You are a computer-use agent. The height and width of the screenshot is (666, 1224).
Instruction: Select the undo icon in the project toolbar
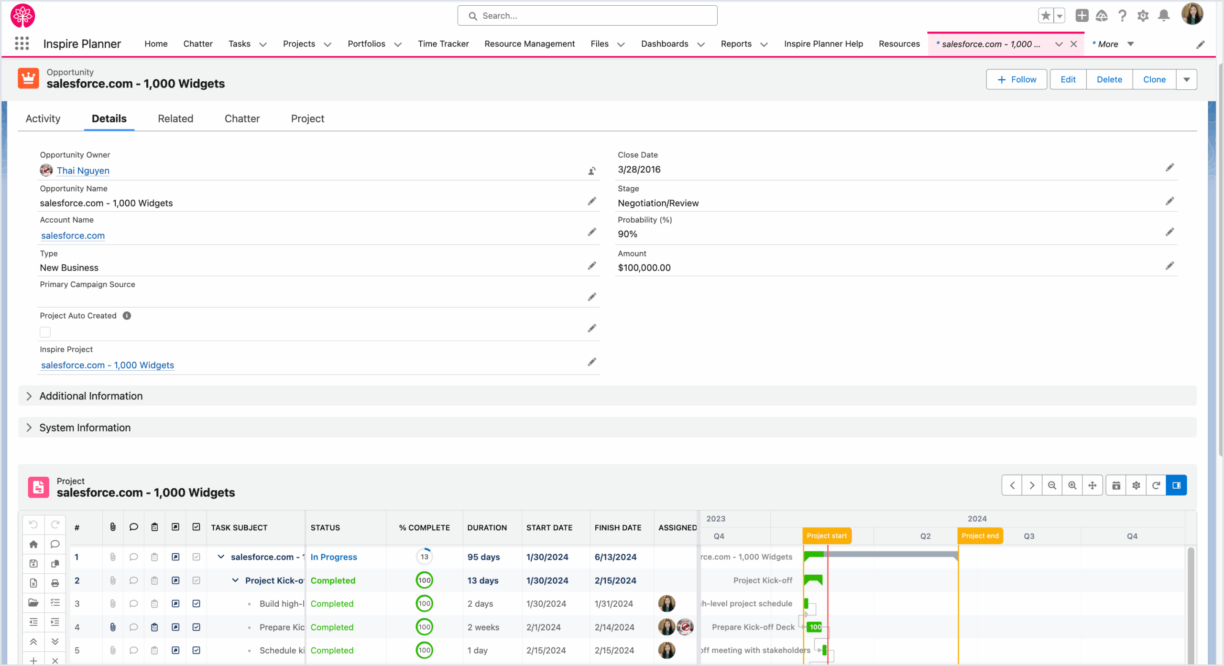click(33, 524)
